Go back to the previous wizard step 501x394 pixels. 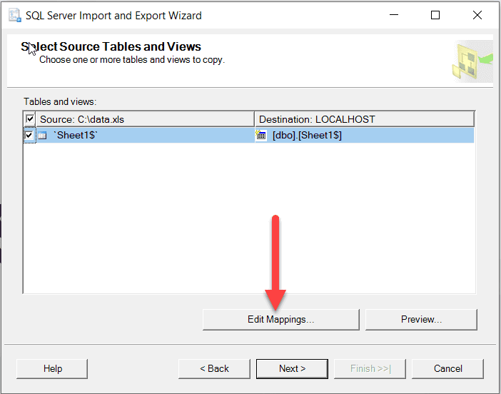213,368
